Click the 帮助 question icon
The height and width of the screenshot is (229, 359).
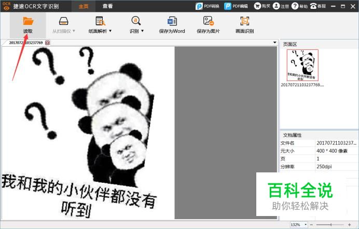point(295,6)
